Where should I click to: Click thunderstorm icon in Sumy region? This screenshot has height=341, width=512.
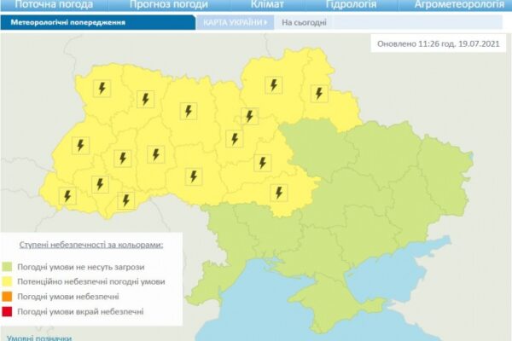pos(320,93)
